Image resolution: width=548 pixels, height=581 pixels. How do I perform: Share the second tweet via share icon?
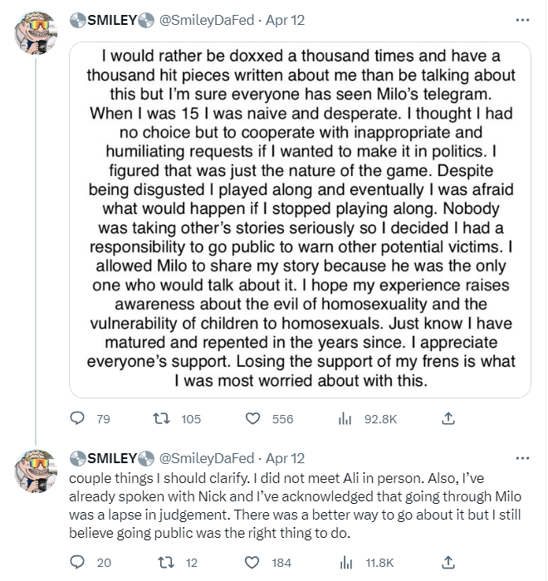[x=448, y=562]
